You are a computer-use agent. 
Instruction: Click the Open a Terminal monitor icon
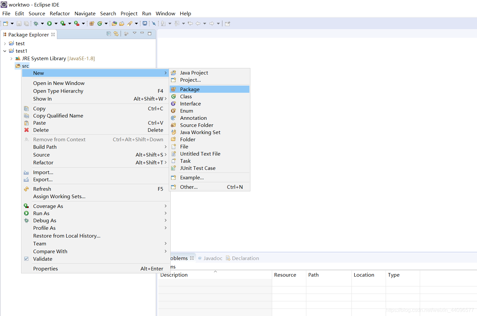click(145, 23)
